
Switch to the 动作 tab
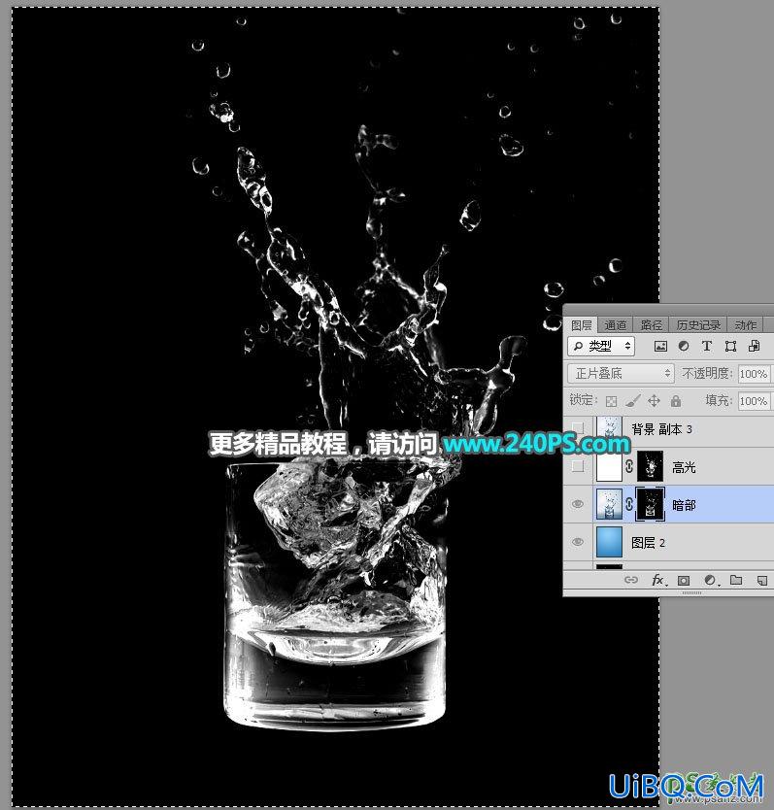[745, 325]
